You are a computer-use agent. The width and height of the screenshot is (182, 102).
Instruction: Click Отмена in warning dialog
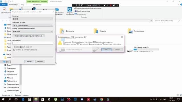click(x=117, y=50)
